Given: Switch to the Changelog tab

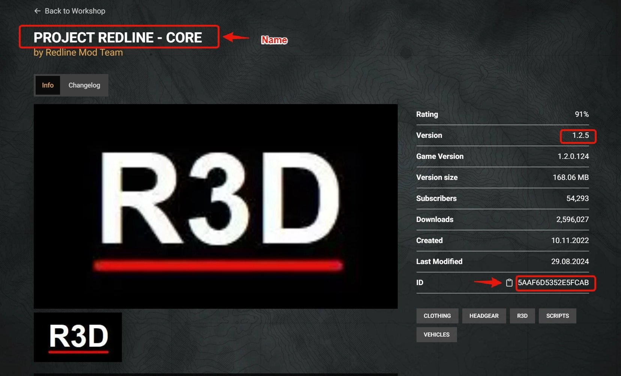Looking at the screenshot, I should (x=84, y=85).
